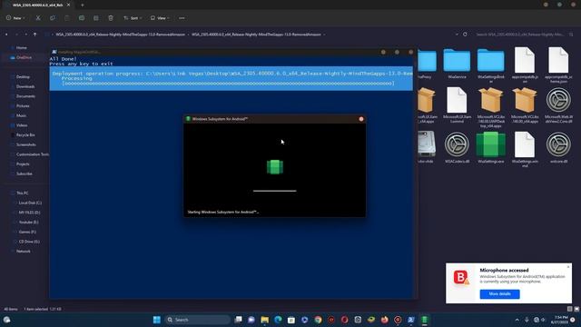
Task: Open the WsaSettingsBroker folder
Action: coord(490,65)
